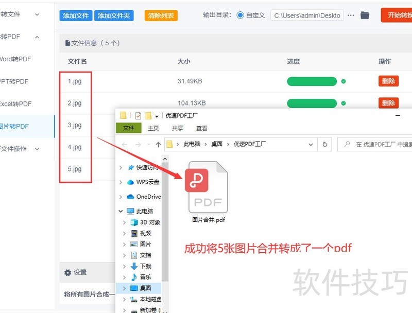The width and height of the screenshot is (412, 313).
Task: Expand the 转文件 sidebar section
Action: click(37, 14)
